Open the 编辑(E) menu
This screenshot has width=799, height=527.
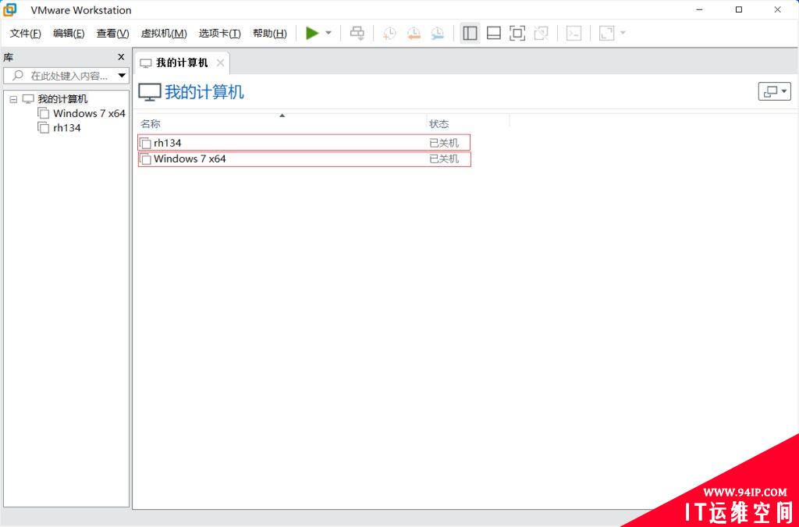(x=69, y=34)
